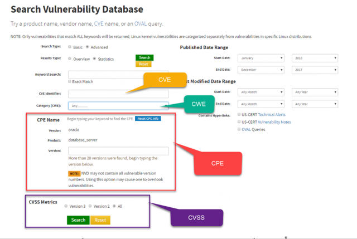357x239 pixels.
Task: Click the CPE Version input field
Action: coord(118,151)
